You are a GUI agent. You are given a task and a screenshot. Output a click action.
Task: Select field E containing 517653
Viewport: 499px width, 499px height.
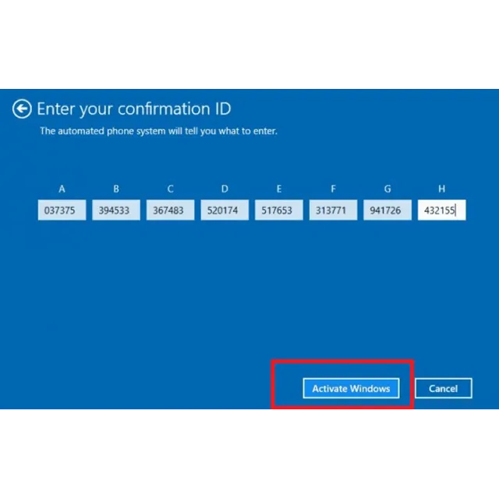(279, 210)
